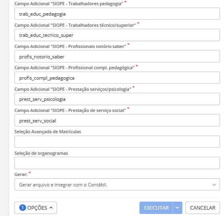Click the 'Seleção de organogramas' label text

(x=41, y=153)
